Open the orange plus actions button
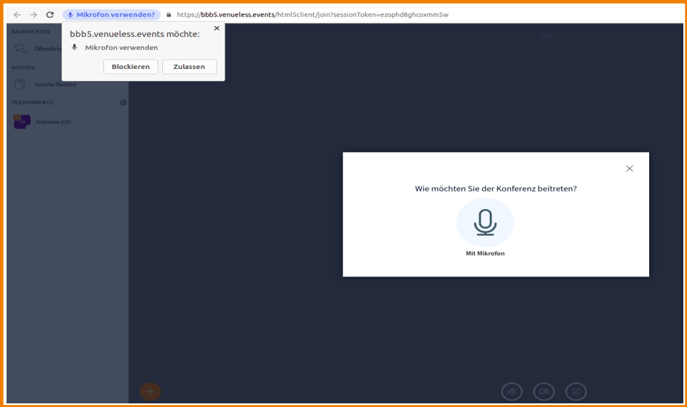The height and width of the screenshot is (407, 687). [x=150, y=392]
